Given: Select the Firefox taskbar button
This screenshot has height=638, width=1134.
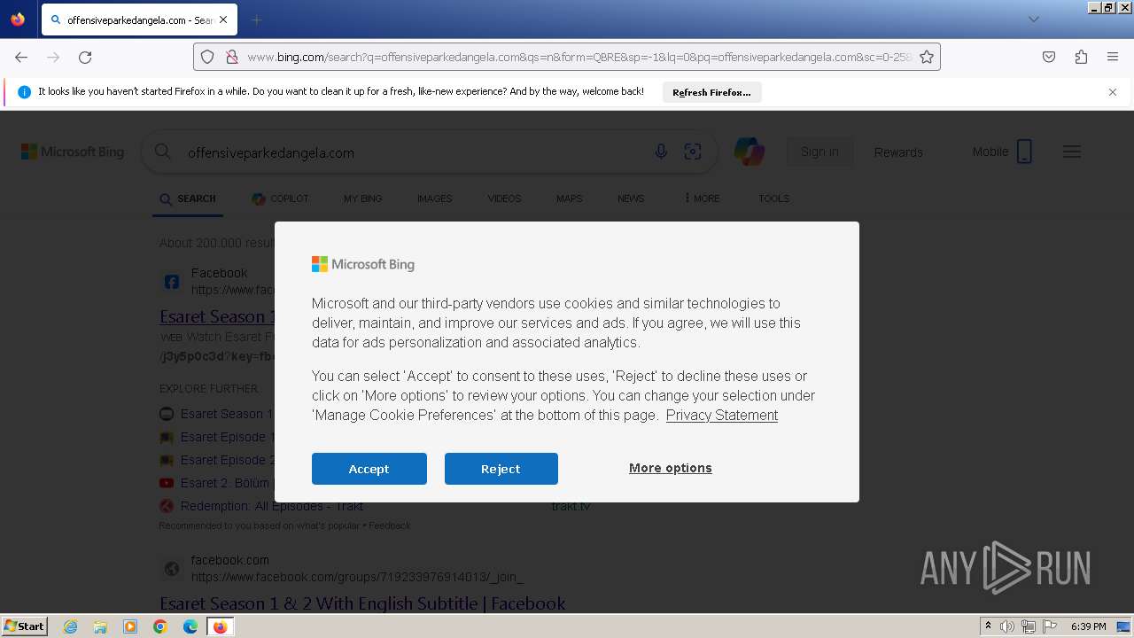Looking at the screenshot, I should tap(220, 626).
